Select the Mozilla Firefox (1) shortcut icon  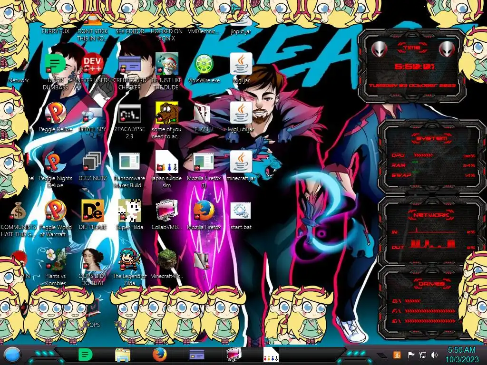[204, 163]
